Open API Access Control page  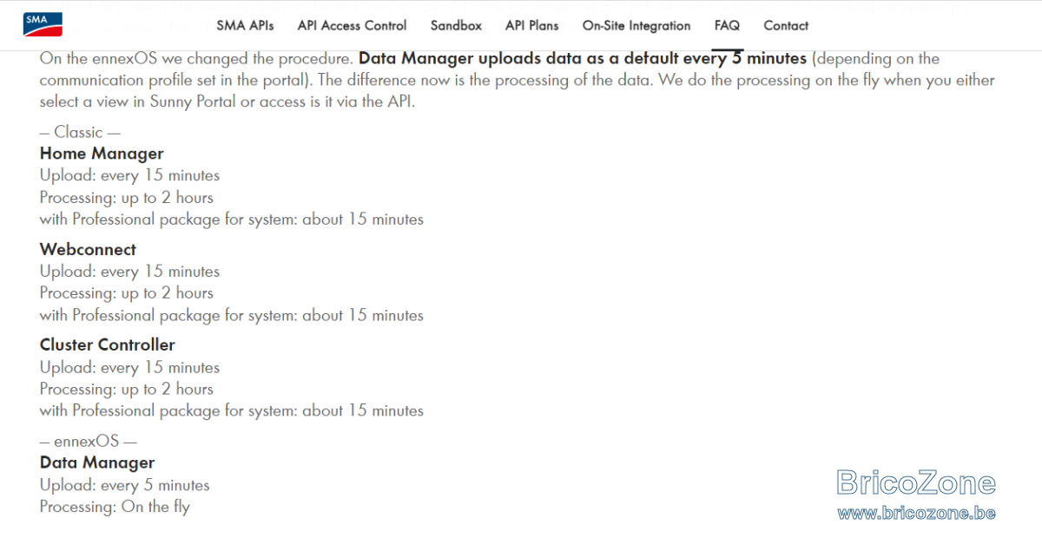[x=352, y=26]
